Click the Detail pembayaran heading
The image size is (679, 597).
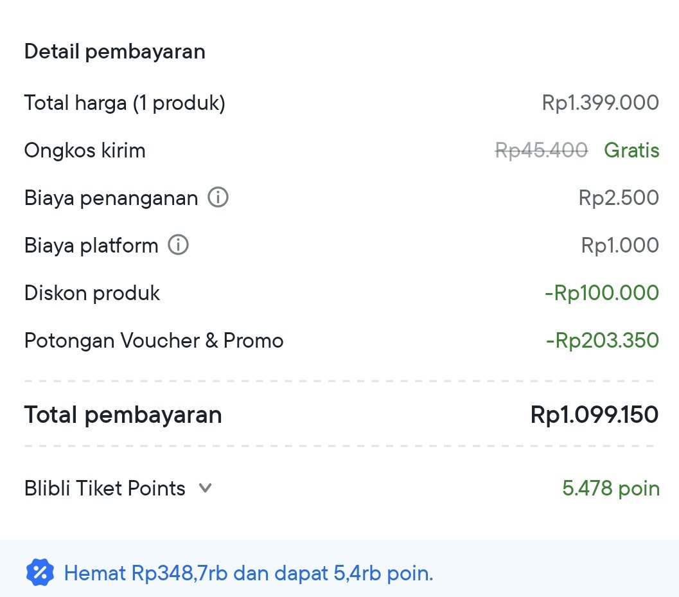(x=115, y=51)
